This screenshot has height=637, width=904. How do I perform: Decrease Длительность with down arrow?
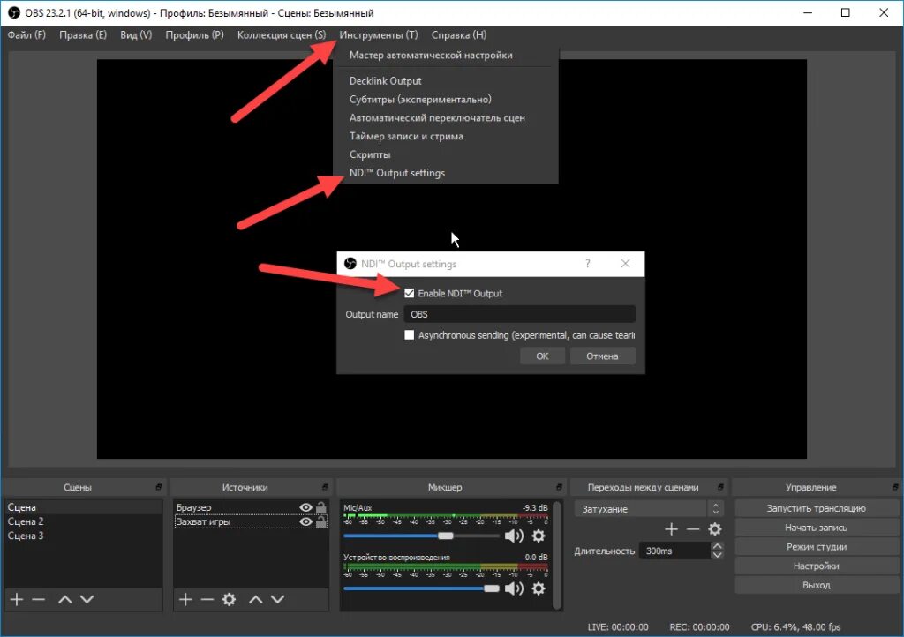(717, 555)
